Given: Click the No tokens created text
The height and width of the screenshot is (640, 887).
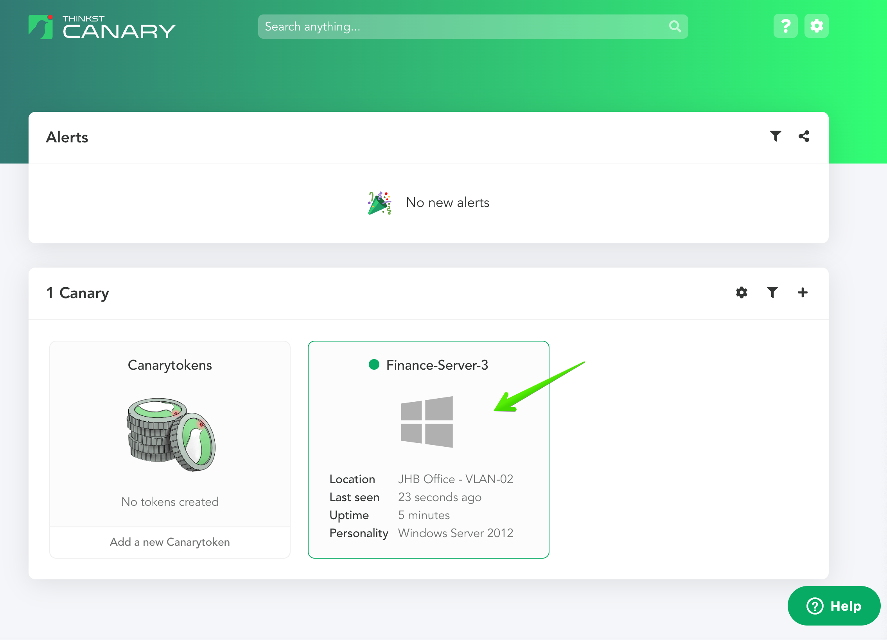Looking at the screenshot, I should pyautogui.click(x=170, y=502).
